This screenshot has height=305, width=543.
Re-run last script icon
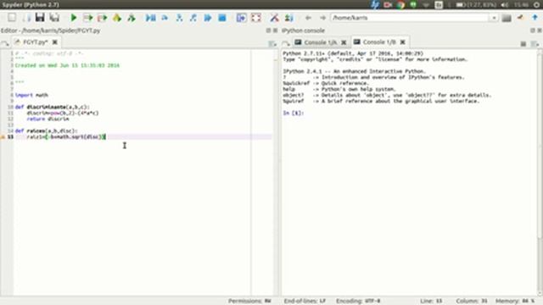132,17
